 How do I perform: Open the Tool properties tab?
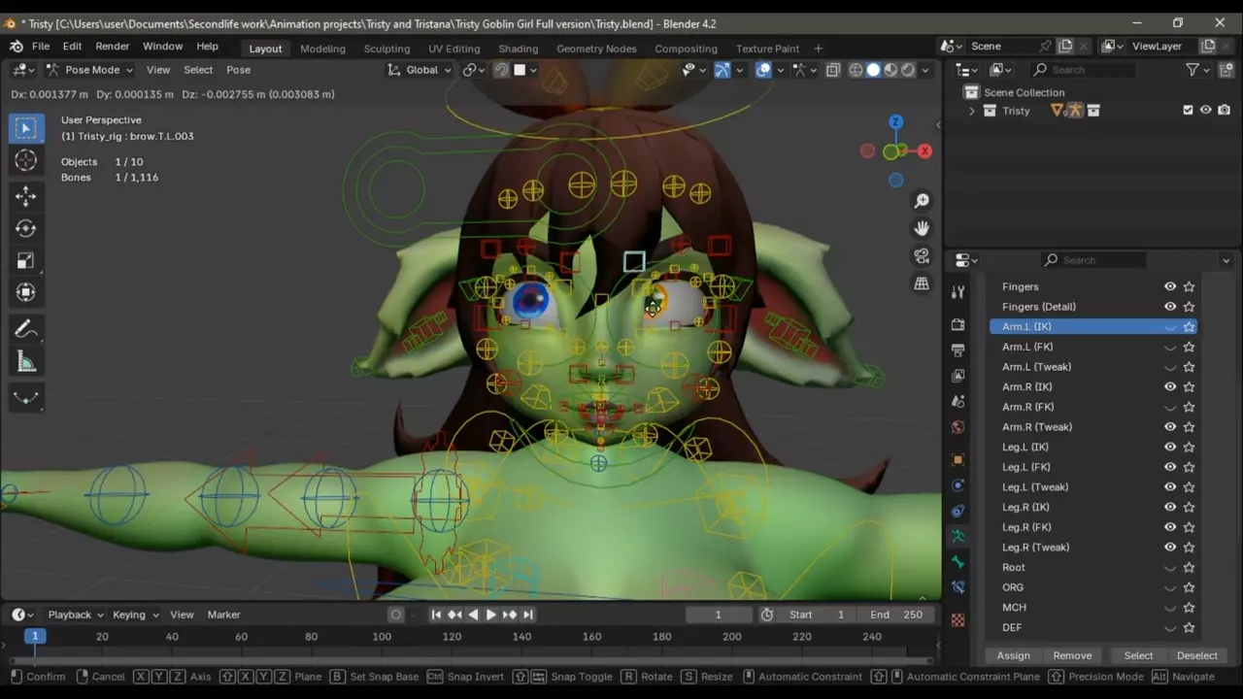click(958, 292)
